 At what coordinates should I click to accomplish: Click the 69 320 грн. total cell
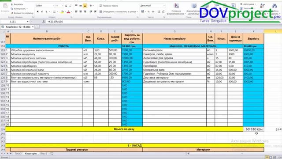tap(253, 129)
